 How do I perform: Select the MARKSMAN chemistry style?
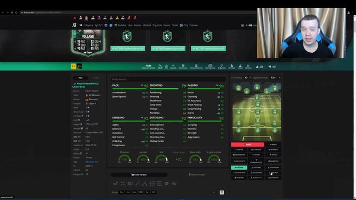239,154
